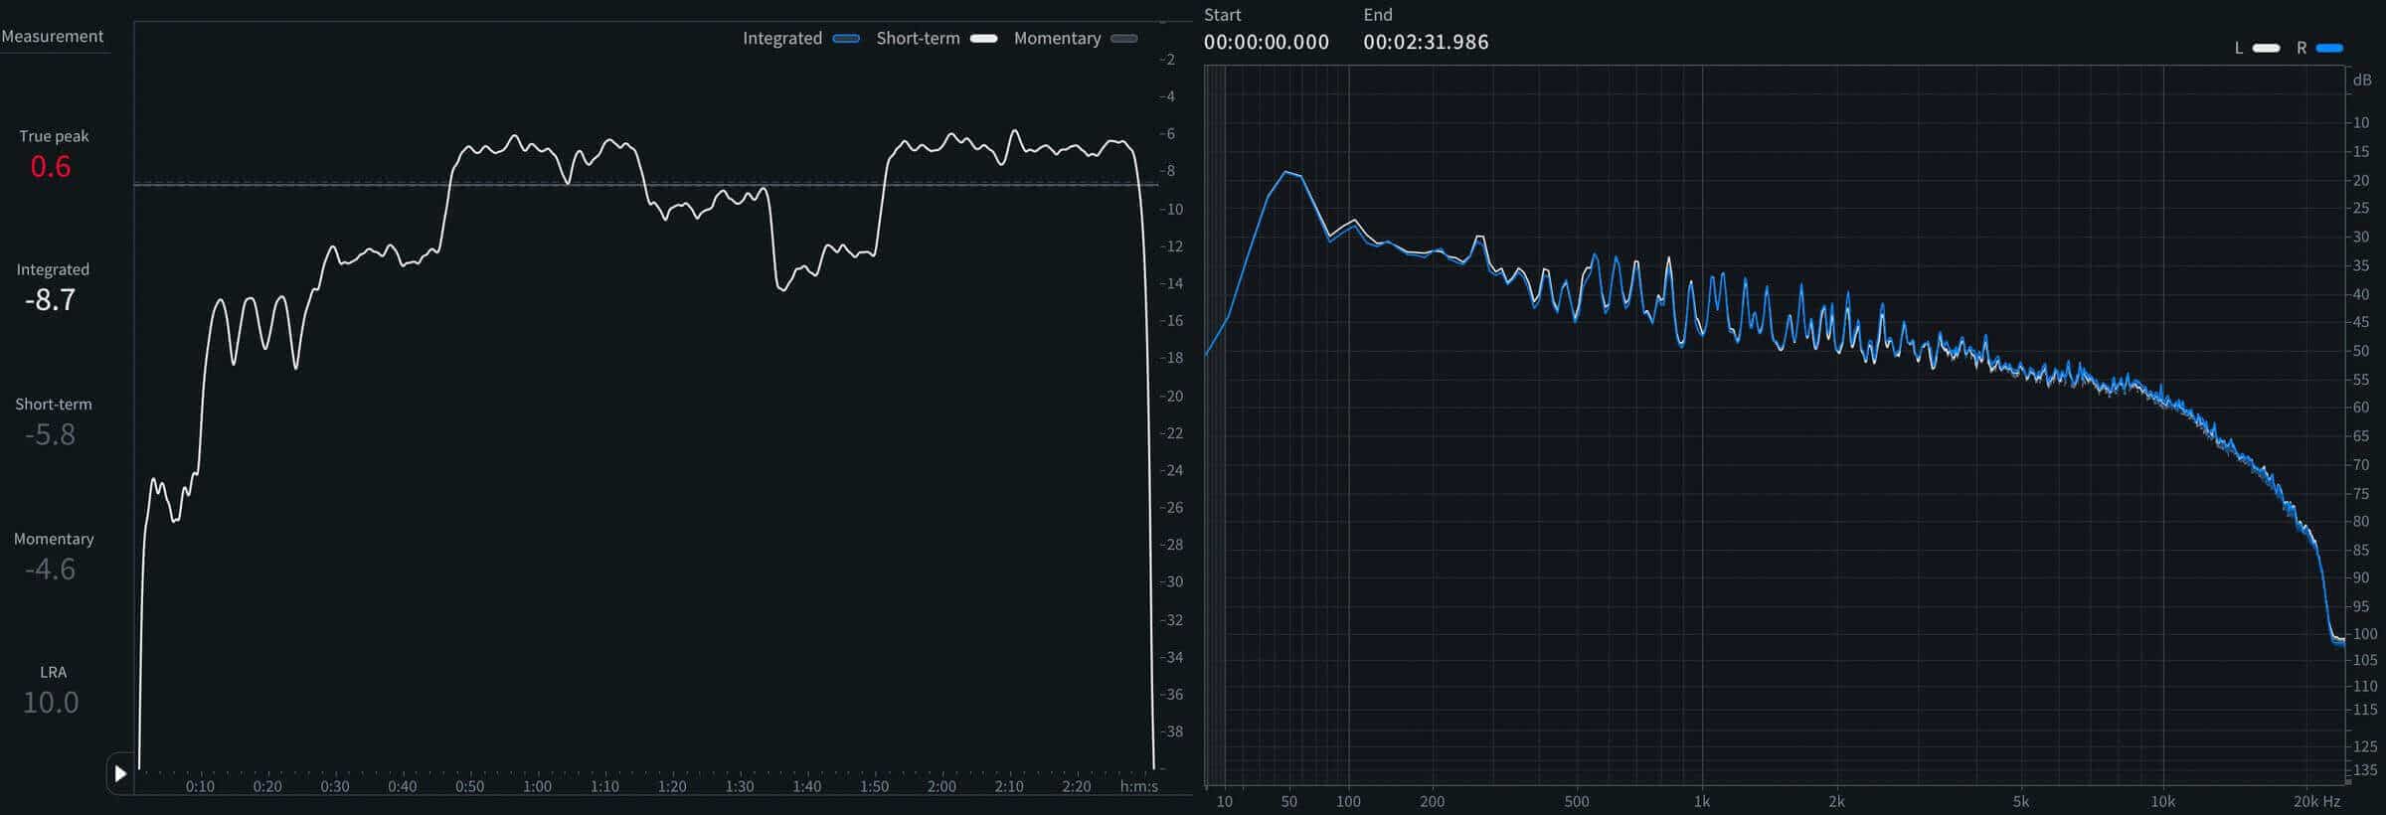Select the Short-term value -5.8
The image size is (2386, 815).
tap(51, 434)
